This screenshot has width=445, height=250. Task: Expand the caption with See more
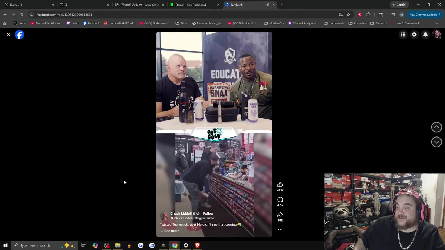click(x=172, y=231)
